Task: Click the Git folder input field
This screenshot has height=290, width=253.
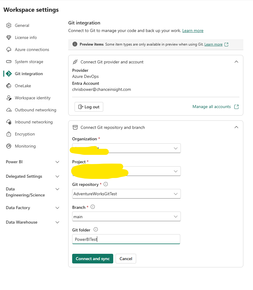Action: (x=126, y=239)
